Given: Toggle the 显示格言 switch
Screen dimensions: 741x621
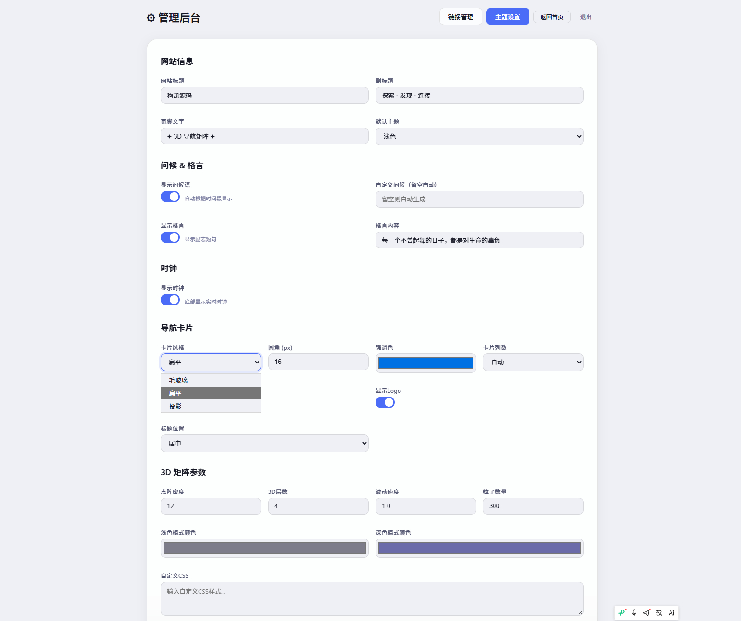Looking at the screenshot, I should tap(170, 237).
